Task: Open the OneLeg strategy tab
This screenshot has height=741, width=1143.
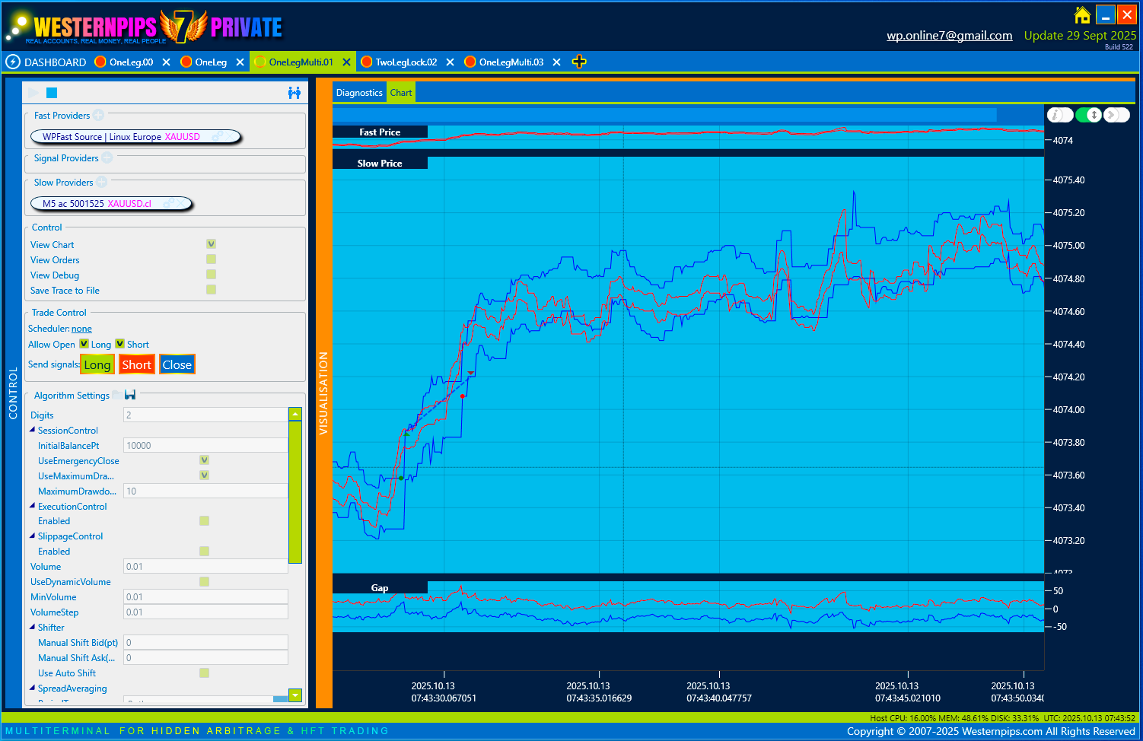Action: click(211, 62)
